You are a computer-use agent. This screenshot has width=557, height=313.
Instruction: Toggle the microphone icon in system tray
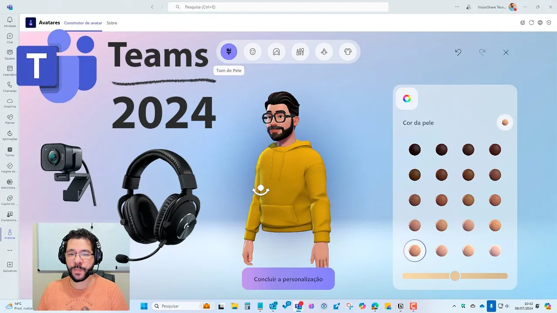click(491, 306)
